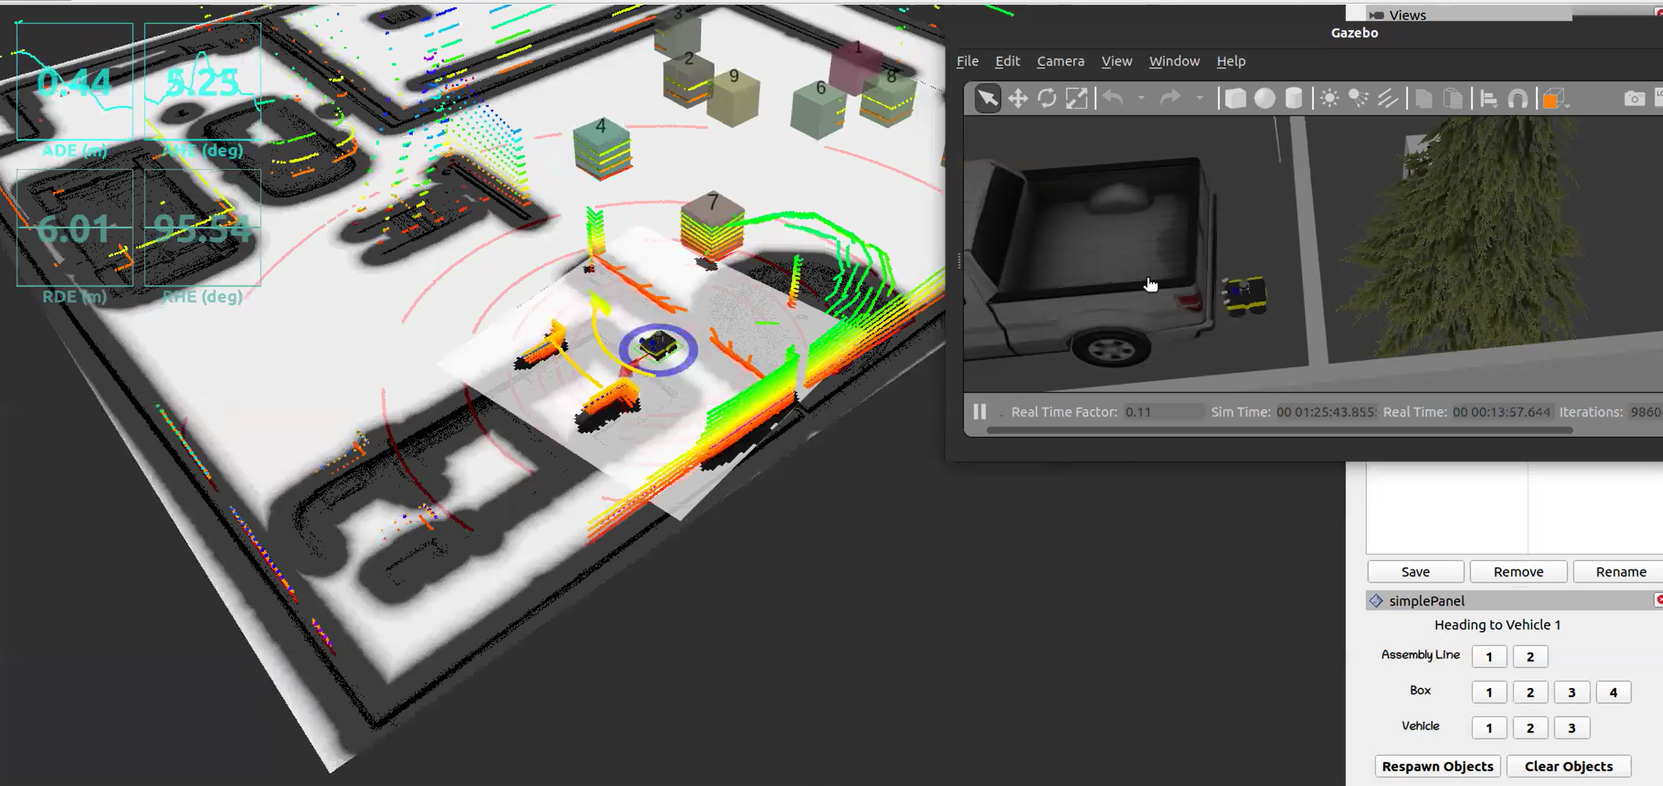The height and width of the screenshot is (786, 1663).
Task: Select the Rotate mode tool
Action: coord(1047,99)
